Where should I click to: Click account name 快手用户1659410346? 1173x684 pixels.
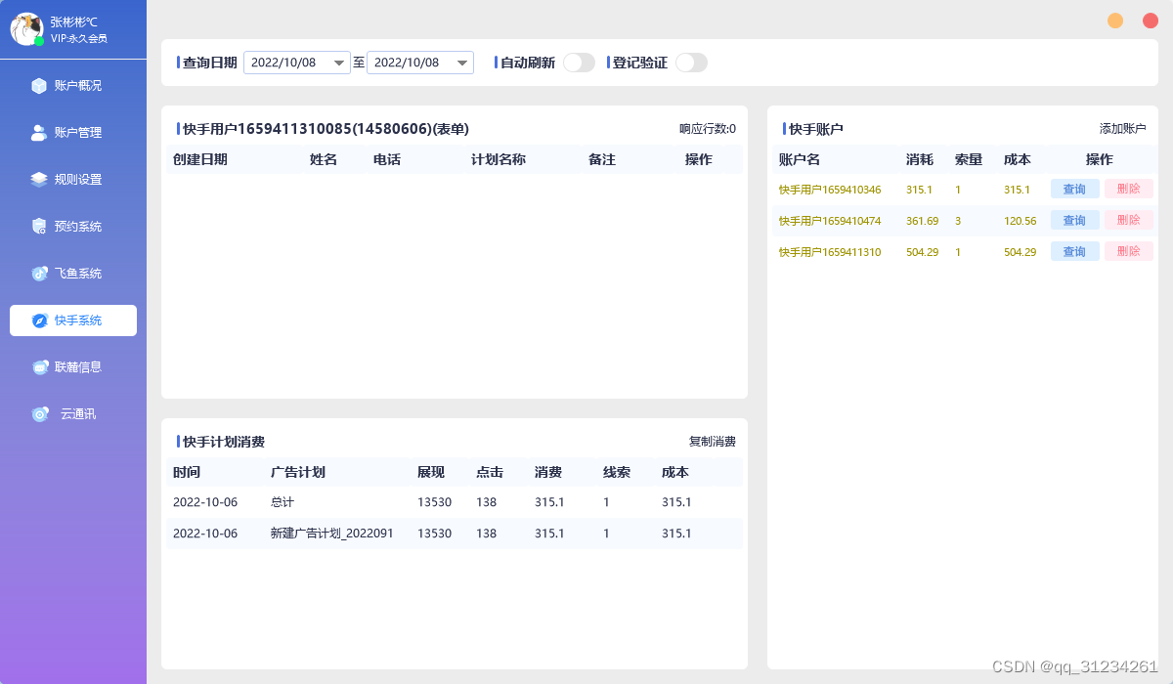830,190
